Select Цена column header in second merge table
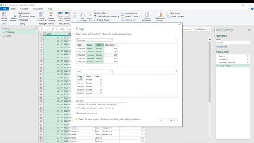Viewport: 254px width, 143px height. pyautogui.click(x=98, y=76)
